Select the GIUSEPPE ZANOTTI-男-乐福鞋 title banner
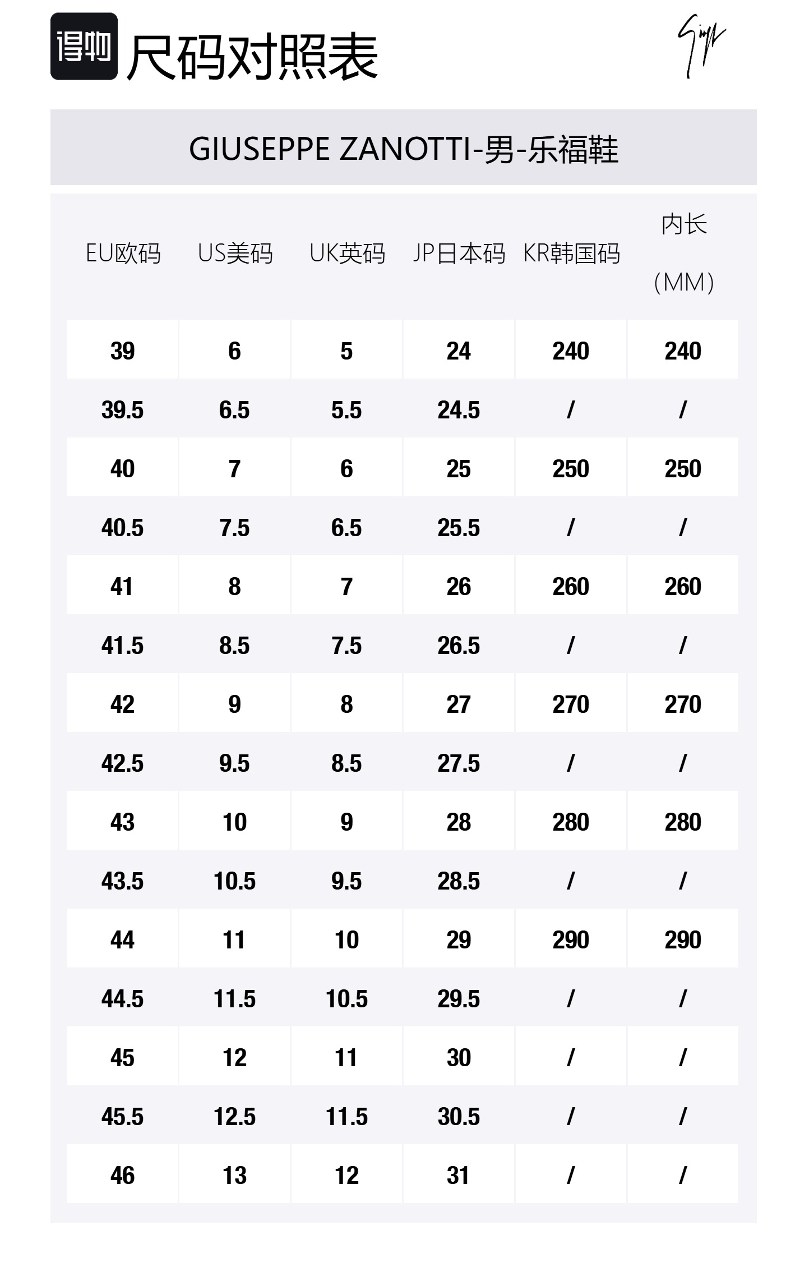The width and height of the screenshot is (809, 1267). (403, 149)
